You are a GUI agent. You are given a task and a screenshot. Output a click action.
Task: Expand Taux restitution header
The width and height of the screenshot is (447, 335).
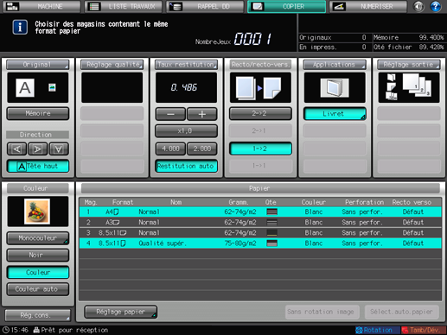[186, 65]
